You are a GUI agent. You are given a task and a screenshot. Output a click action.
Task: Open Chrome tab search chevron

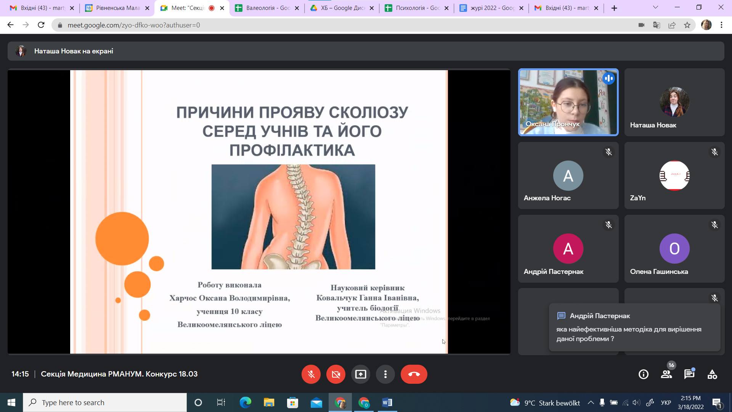click(656, 7)
